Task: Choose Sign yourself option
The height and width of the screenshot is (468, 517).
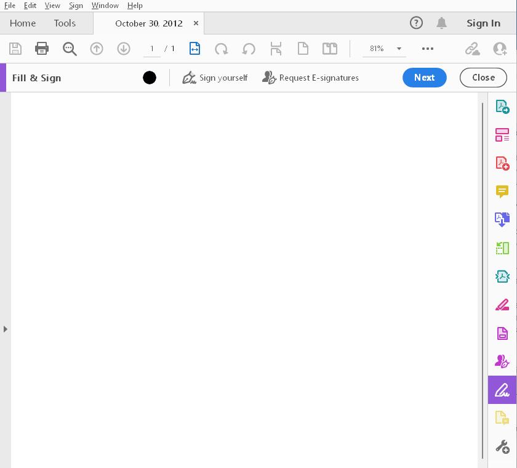Action: (215, 78)
